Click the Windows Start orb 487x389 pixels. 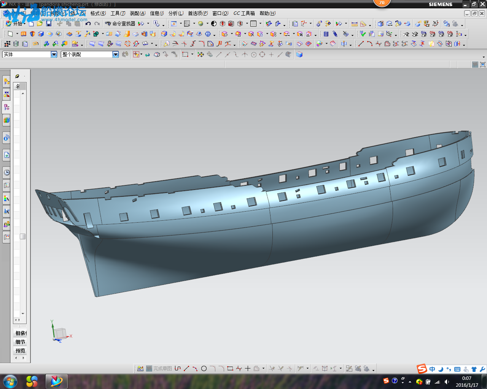[10, 381]
